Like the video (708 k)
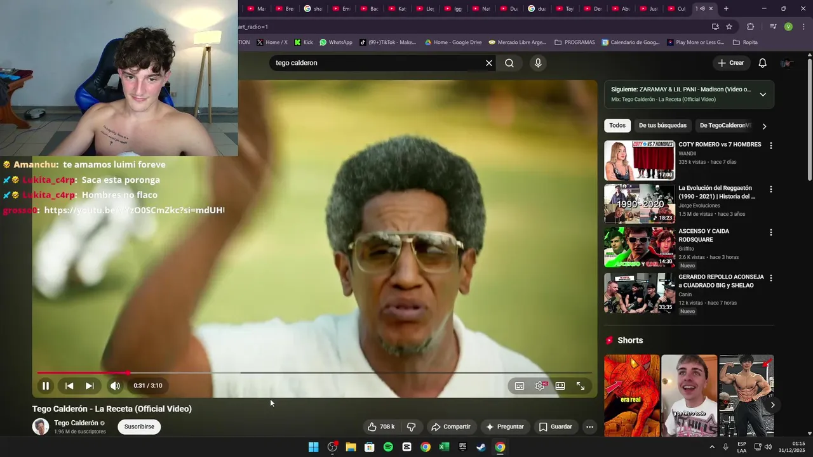Viewport: 813px width, 457px height. pos(381,427)
